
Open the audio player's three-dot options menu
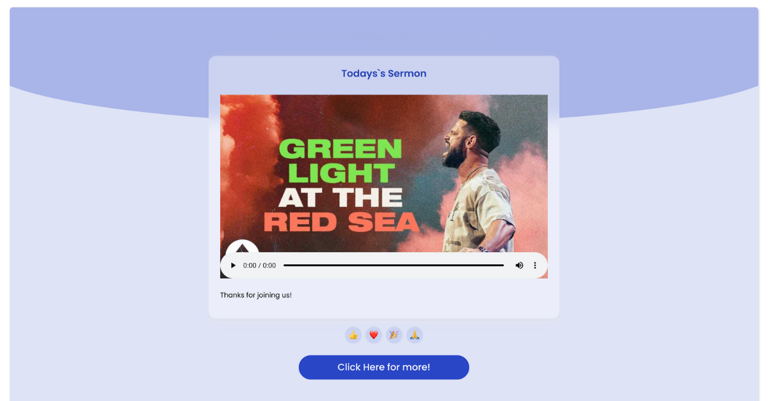(535, 265)
